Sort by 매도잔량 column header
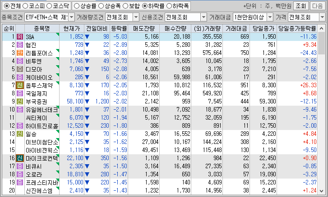328x197 pixels. tap(144, 28)
